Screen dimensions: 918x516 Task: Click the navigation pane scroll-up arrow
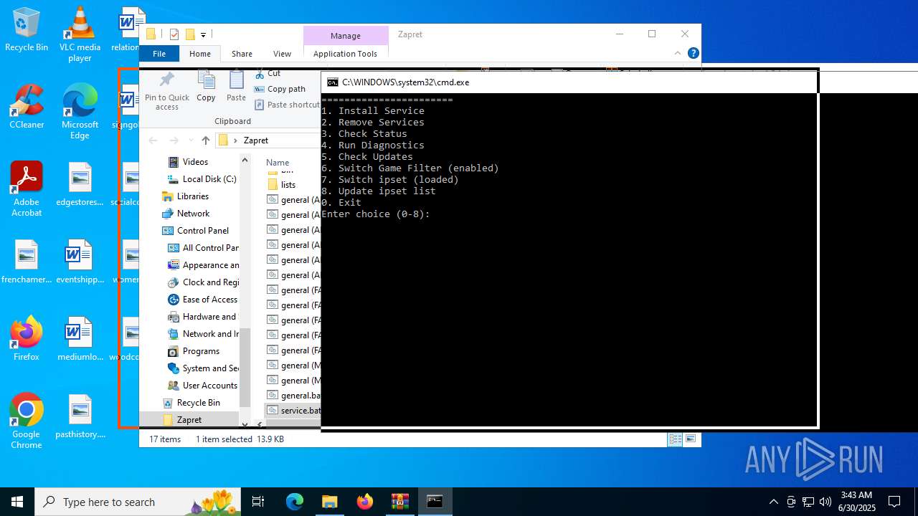pos(245,160)
